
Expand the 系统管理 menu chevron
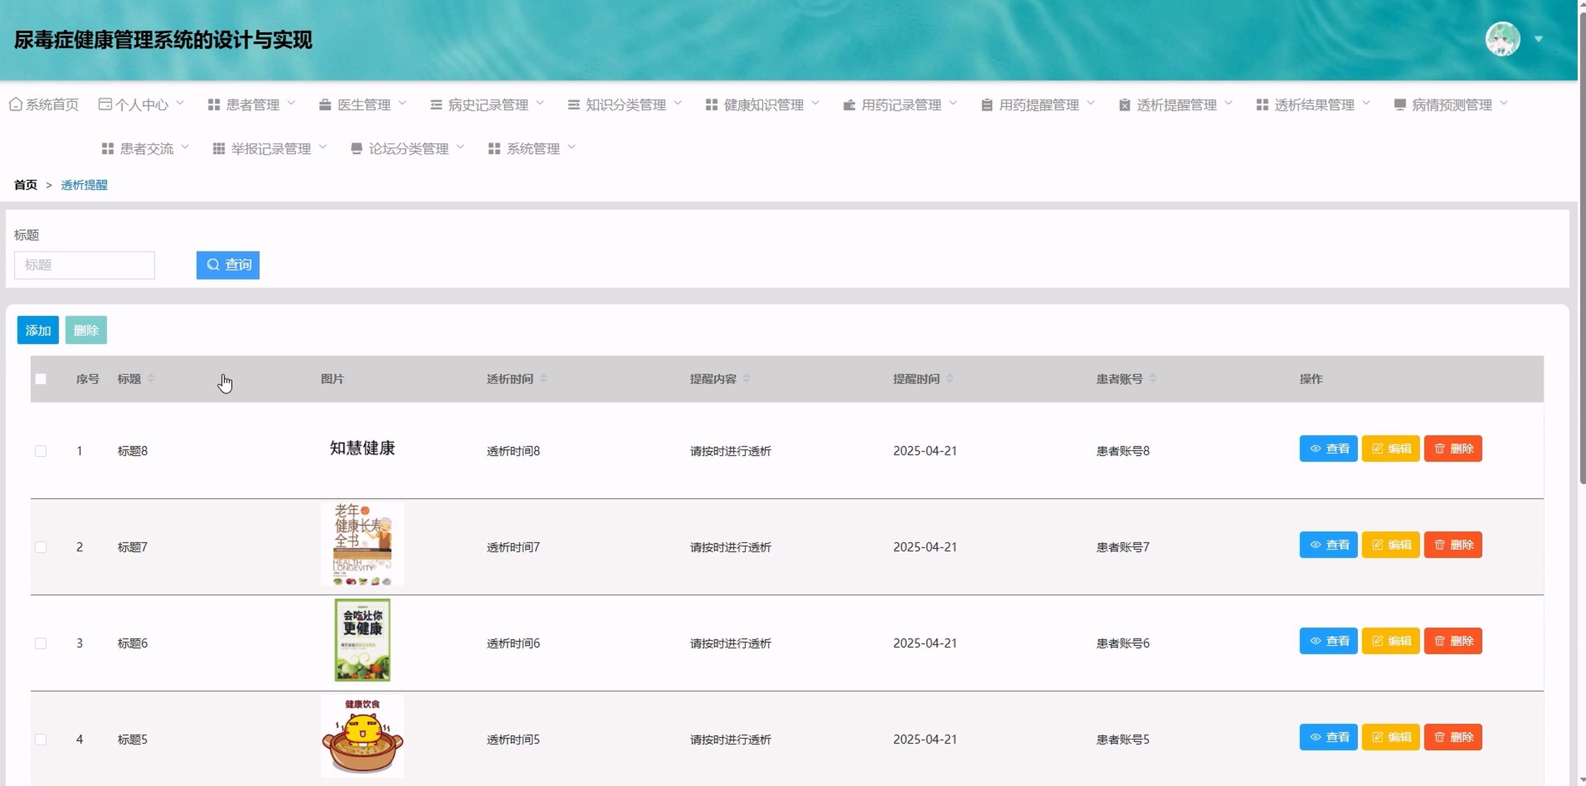coord(571,146)
